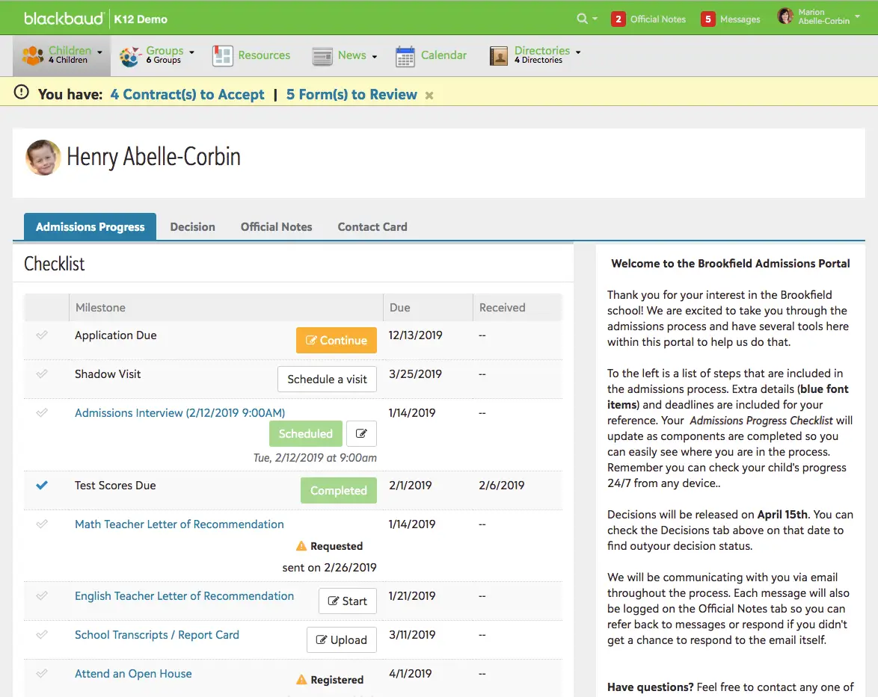
Task: Check off the Shadow Visit milestone
Action: click(43, 374)
